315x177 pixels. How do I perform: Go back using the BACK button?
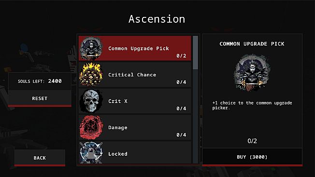pos(40,158)
